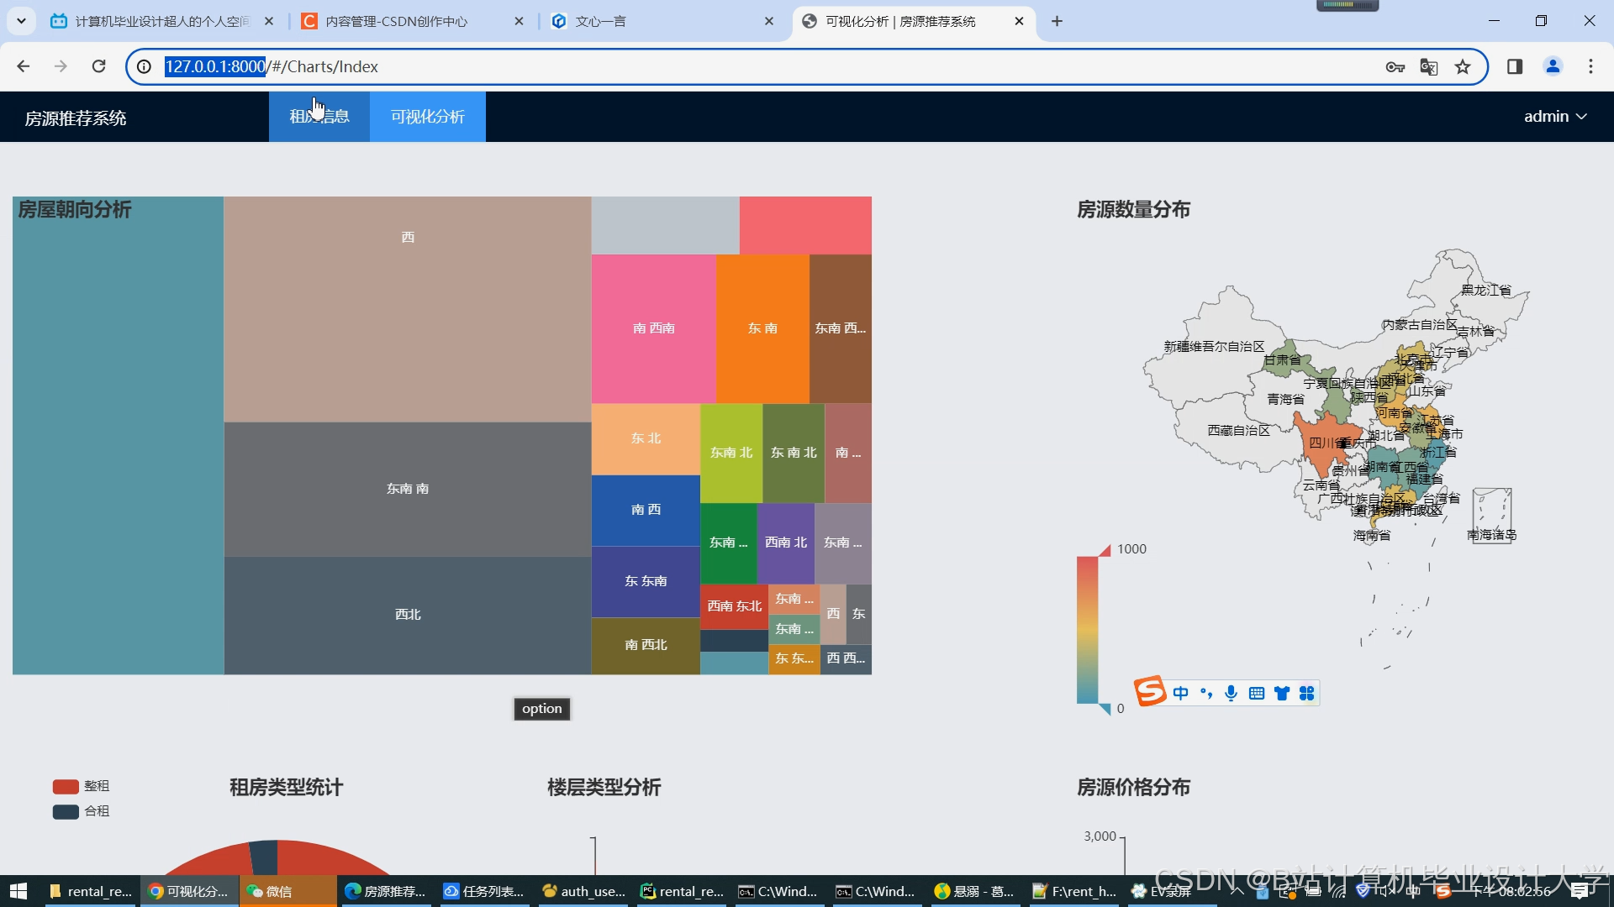Image resolution: width=1614 pixels, height=907 pixels.
Task: Click the back navigation arrow
Action: point(24,66)
